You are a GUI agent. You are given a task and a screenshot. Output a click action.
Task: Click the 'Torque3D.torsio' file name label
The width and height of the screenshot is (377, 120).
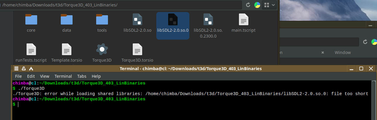[137, 60]
